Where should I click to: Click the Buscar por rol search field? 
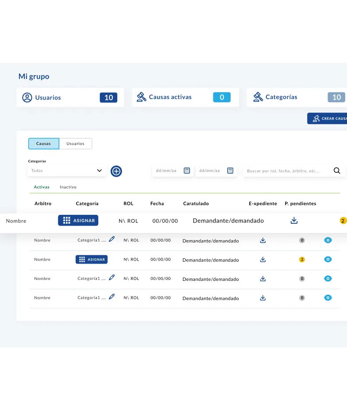point(294,171)
